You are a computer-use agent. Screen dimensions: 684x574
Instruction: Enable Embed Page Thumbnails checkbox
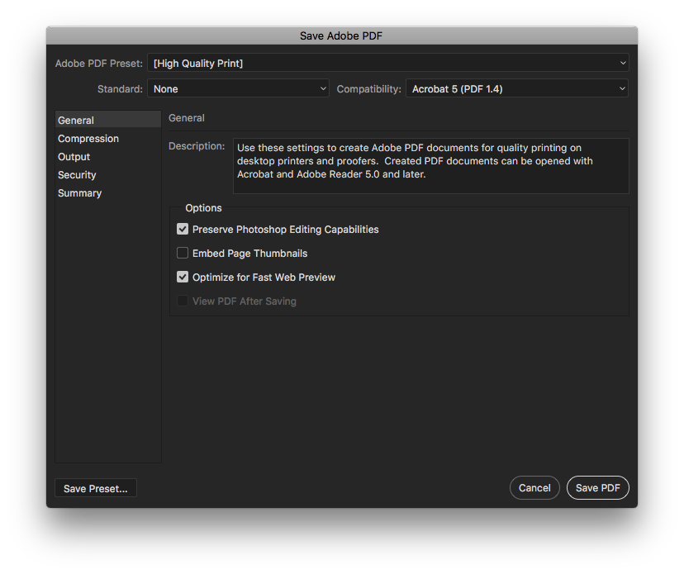click(x=183, y=253)
